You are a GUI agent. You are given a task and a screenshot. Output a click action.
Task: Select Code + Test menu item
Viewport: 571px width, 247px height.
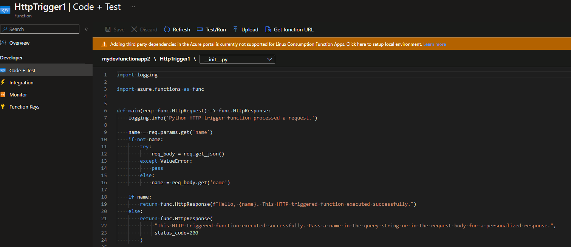click(46, 70)
